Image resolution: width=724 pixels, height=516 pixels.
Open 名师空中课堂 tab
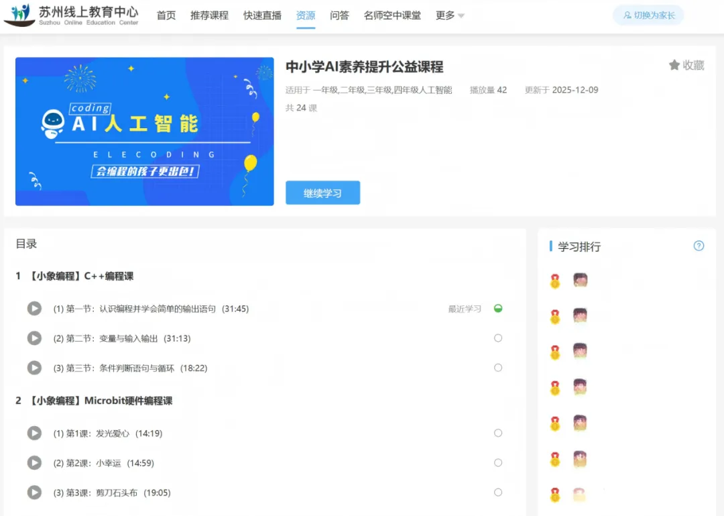tap(392, 15)
